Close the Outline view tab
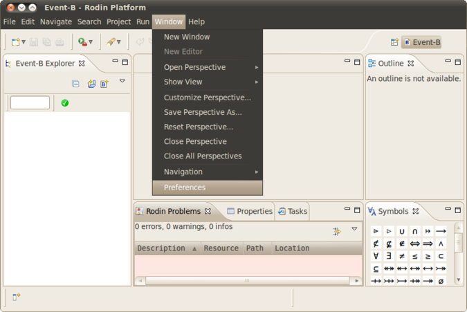Viewport: 467px width, 312px height. (411, 64)
